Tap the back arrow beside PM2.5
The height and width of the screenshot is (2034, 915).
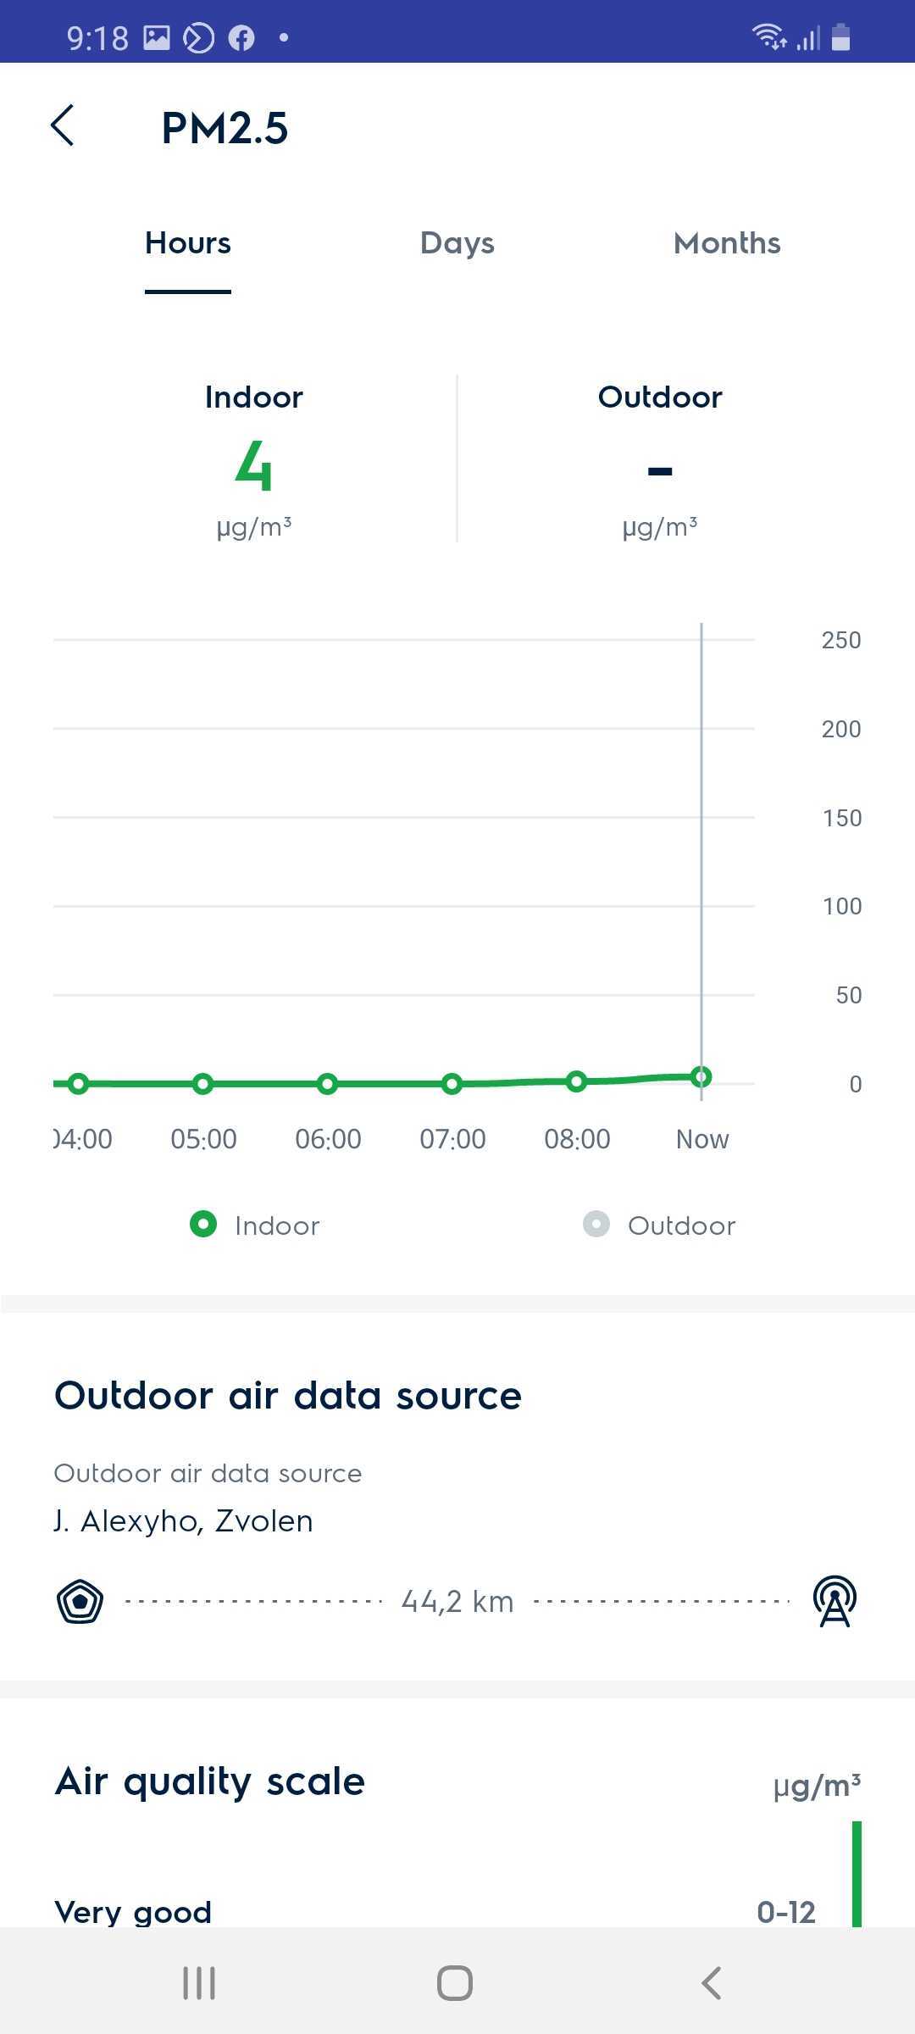[63, 126]
